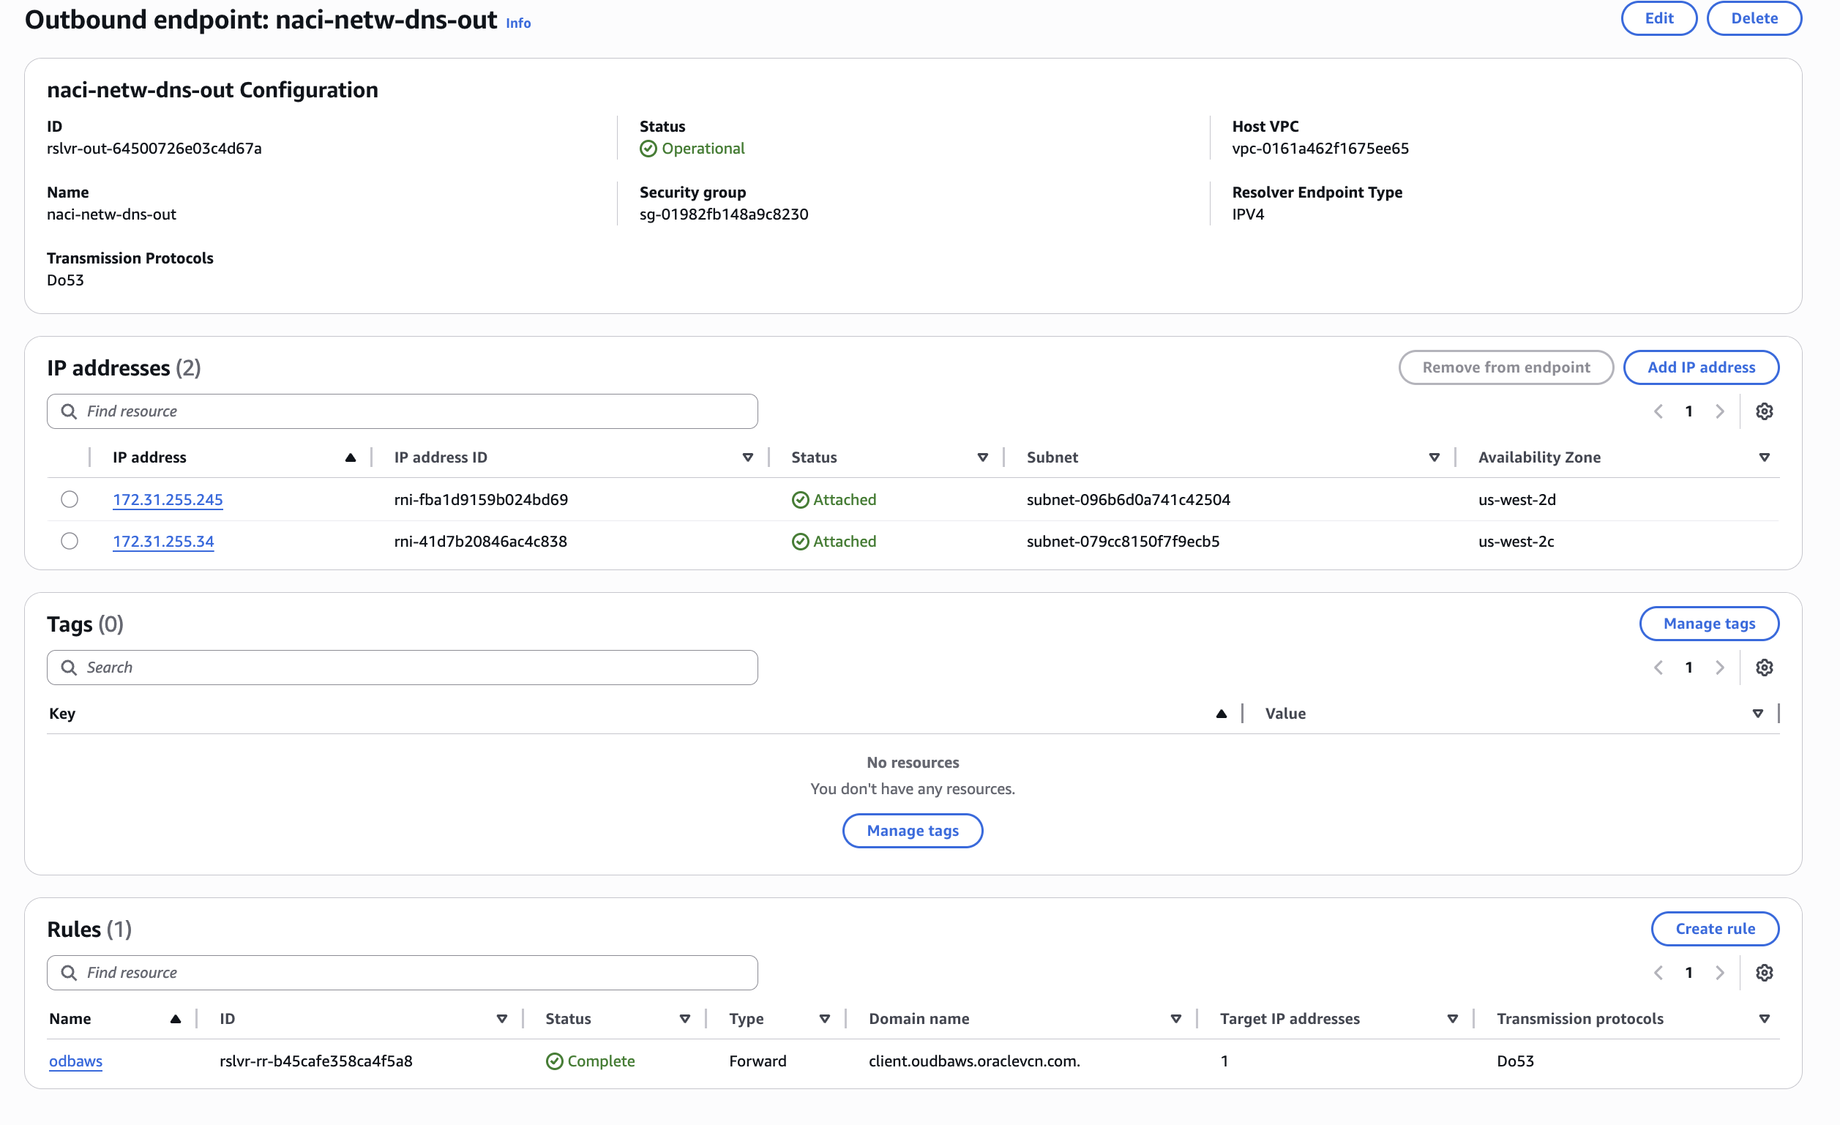Open IP addresses table settings gear
This screenshot has width=1840, height=1125.
pos(1764,411)
